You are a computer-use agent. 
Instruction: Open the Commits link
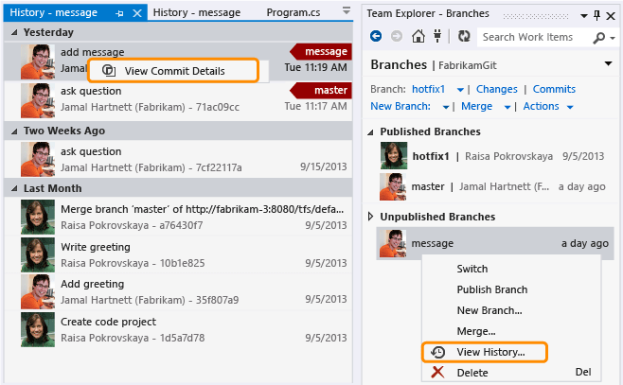[x=554, y=89]
